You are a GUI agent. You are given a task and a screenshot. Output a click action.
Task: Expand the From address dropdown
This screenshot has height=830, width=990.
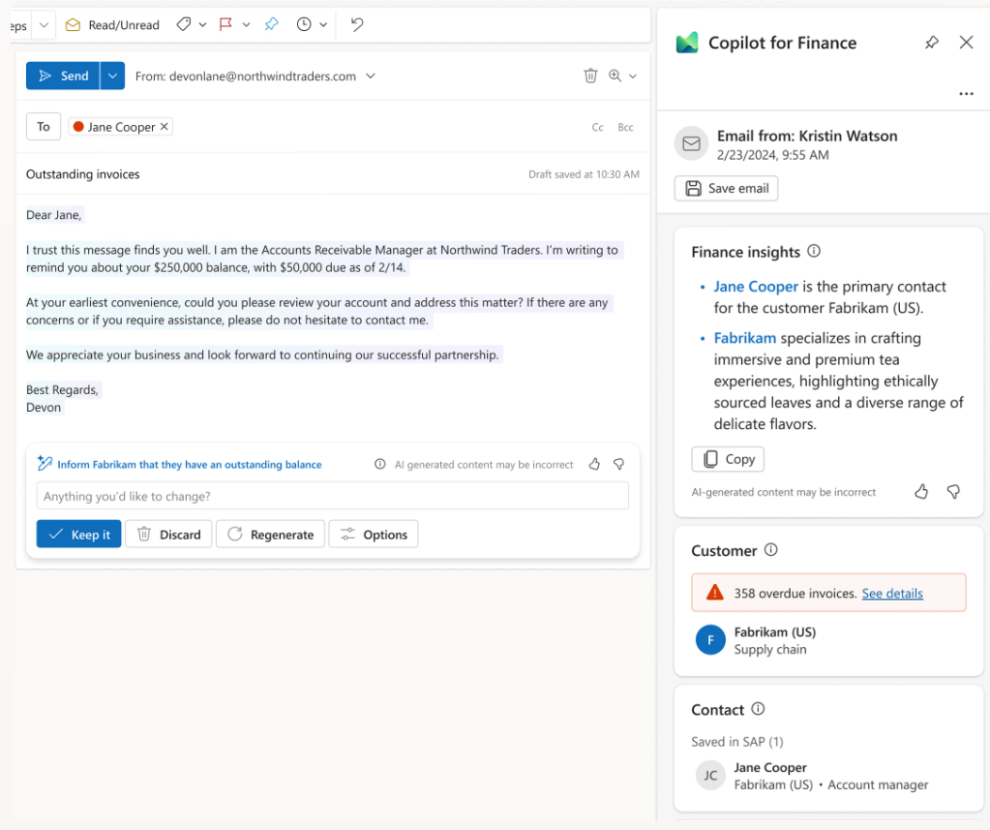pos(371,76)
